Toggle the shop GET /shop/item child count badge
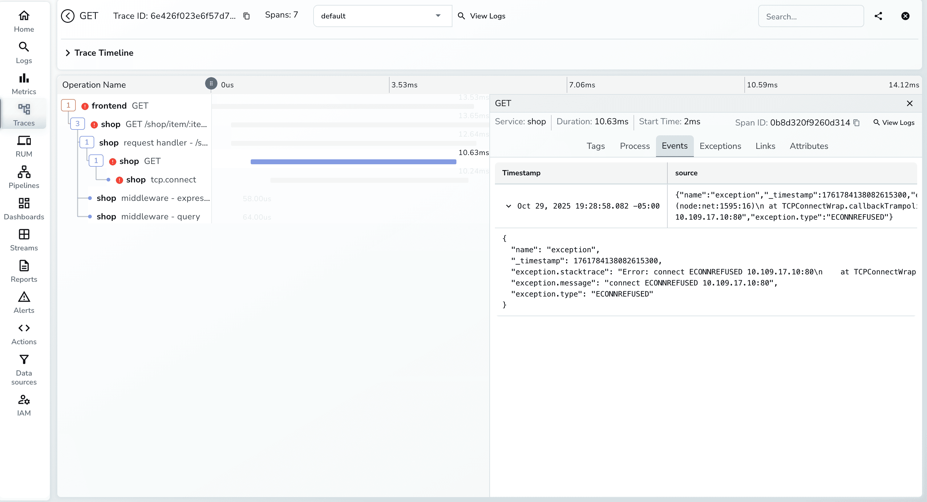This screenshot has height=502, width=927. point(77,124)
